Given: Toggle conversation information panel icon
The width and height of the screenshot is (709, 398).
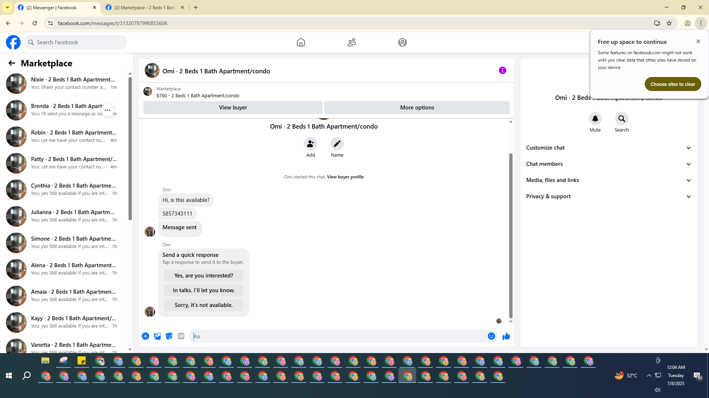Looking at the screenshot, I should point(502,70).
